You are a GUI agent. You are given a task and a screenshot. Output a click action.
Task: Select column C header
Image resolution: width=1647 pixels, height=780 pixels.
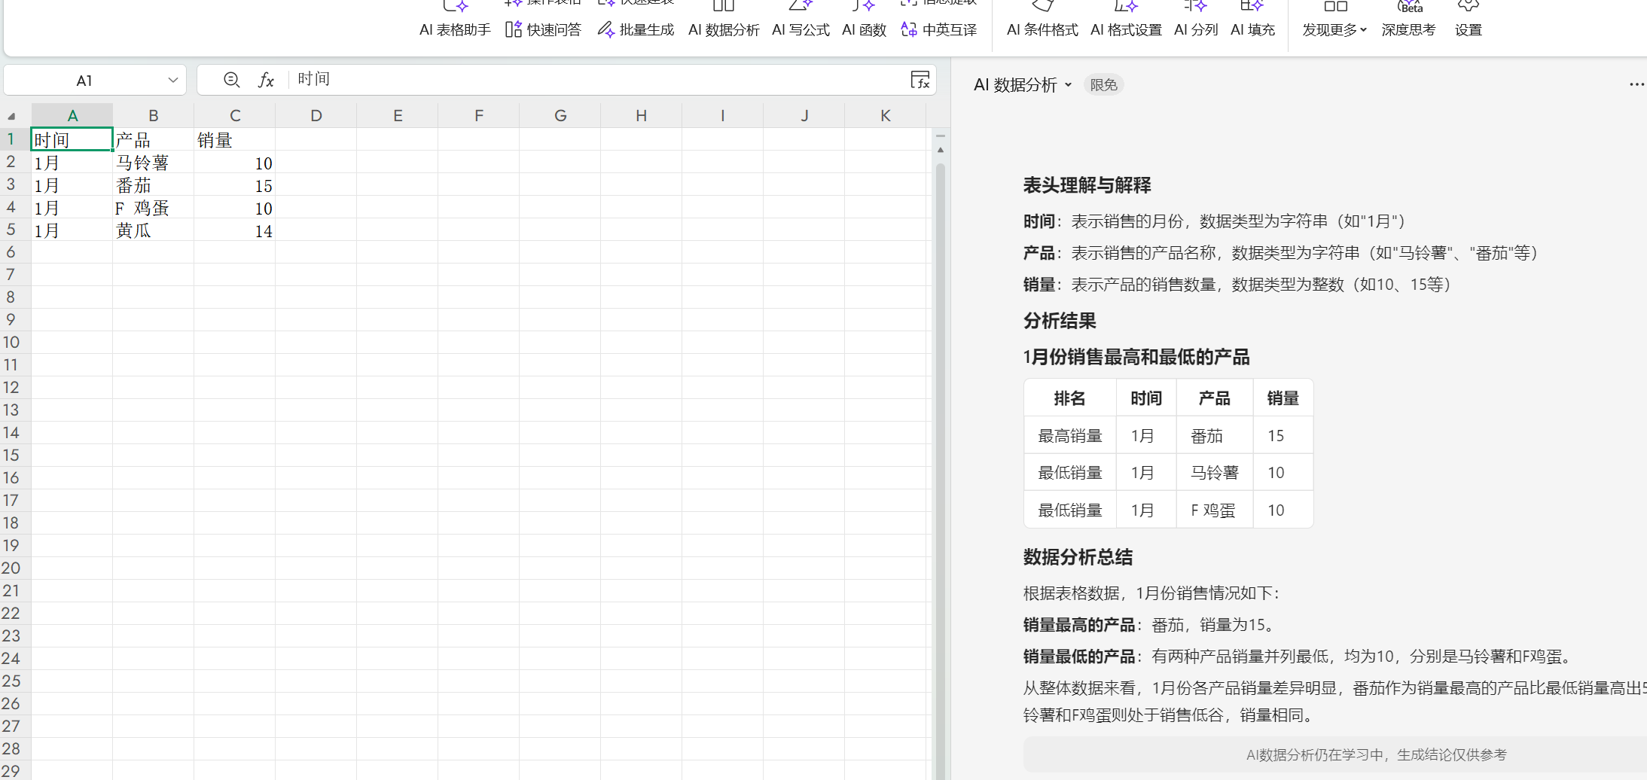[x=235, y=115]
